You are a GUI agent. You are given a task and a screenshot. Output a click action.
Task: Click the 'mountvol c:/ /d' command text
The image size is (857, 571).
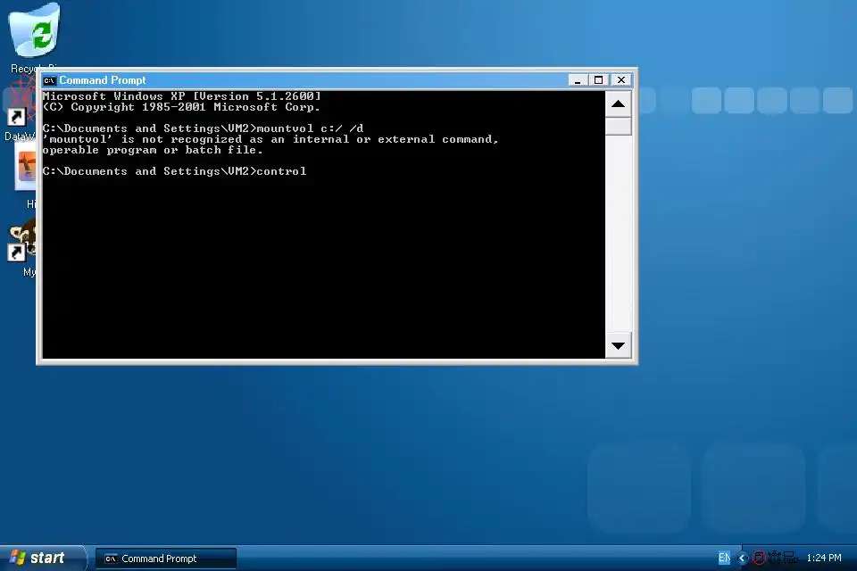pyautogui.click(x=310, y=128)
